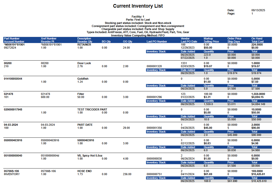Click the Goldfish item description
The width and height of the screenshot is (275, 183).
pyautogui.click(x=83, y=79)
